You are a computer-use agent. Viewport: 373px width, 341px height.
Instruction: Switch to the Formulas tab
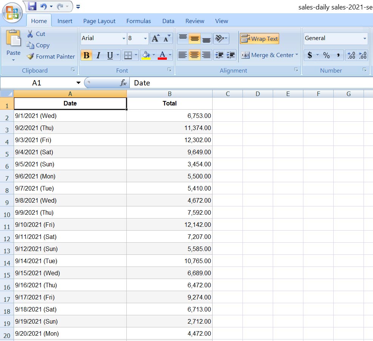138,21
